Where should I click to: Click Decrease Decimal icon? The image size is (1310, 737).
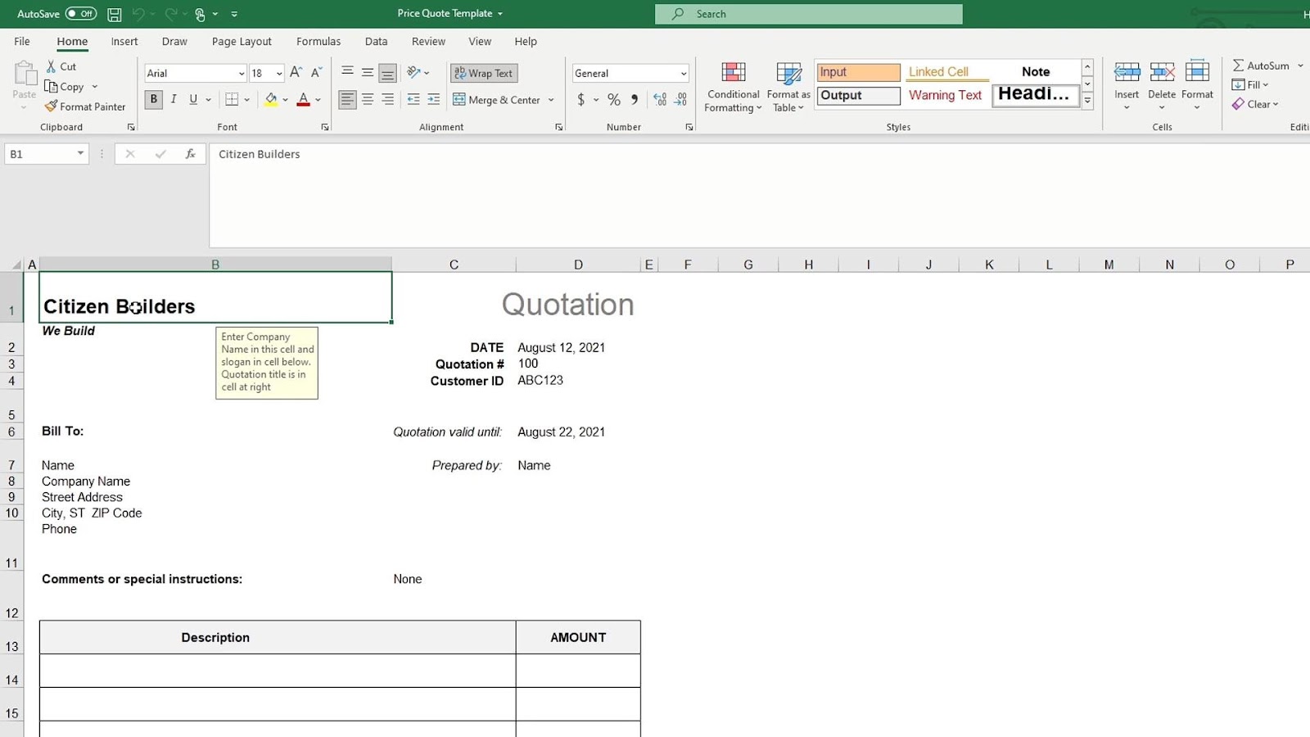[x=680, y=100]
